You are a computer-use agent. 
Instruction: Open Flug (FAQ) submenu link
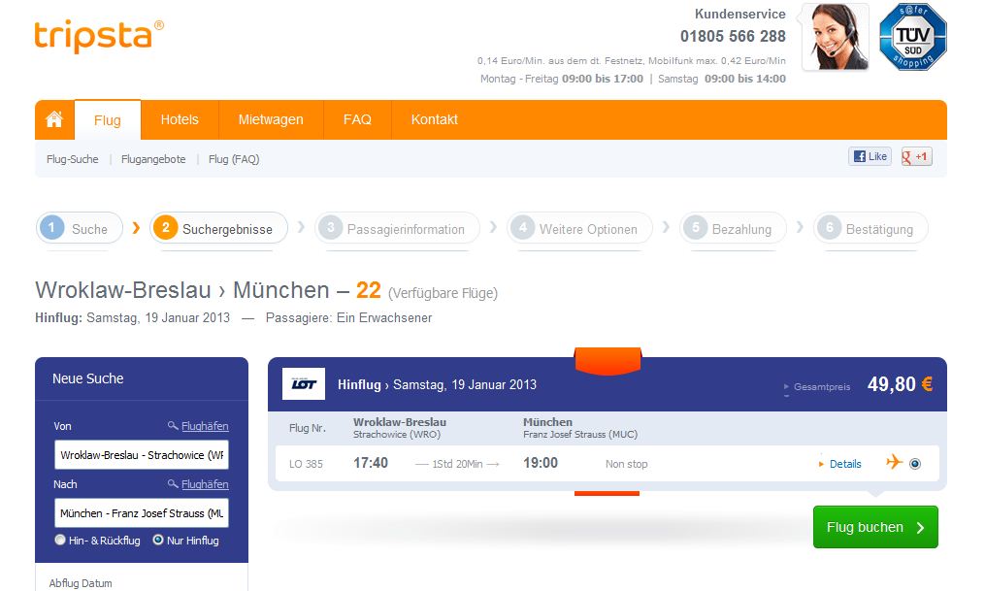[x=234, y=159]
